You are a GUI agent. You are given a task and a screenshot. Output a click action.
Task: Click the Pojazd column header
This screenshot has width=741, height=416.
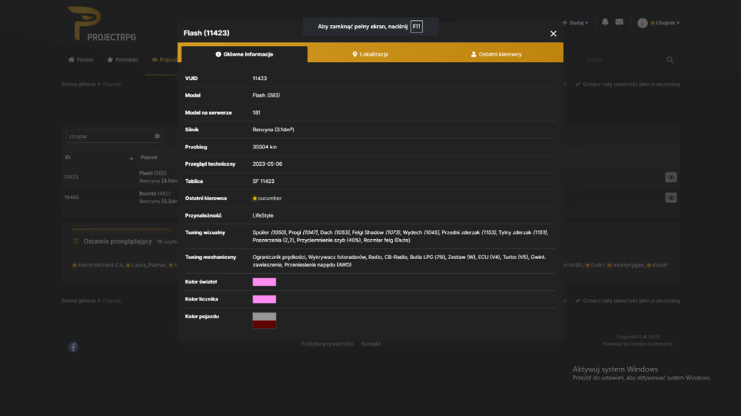click(149, 157)
